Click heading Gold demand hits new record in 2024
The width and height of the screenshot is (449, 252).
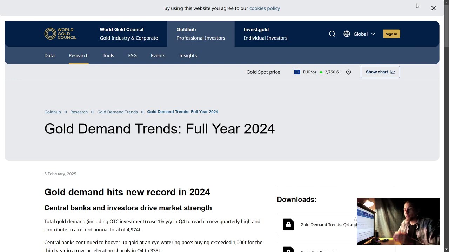pyautogui.click(x=127, y=192)
